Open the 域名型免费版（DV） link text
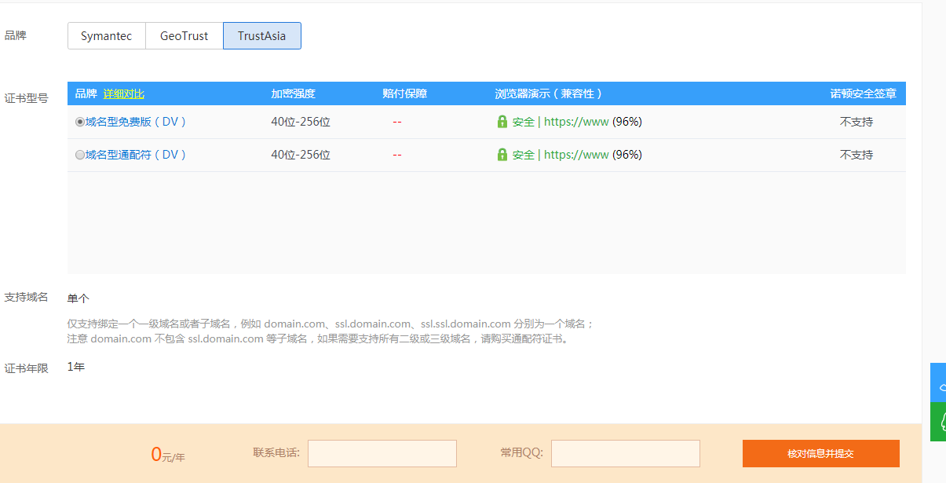The image size is (946, 483). pos(137,122)
